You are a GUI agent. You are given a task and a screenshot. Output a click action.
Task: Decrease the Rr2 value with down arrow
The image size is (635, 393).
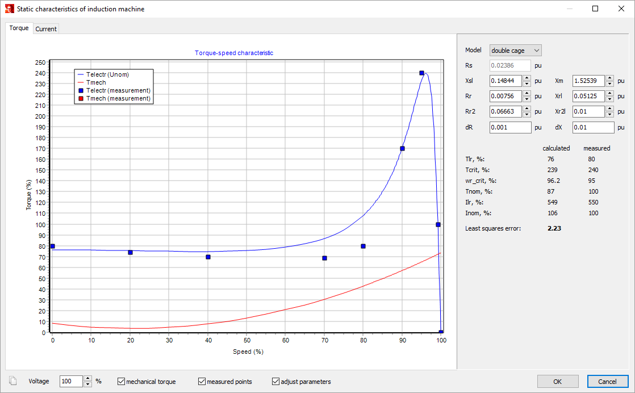[x=527, y=115]
